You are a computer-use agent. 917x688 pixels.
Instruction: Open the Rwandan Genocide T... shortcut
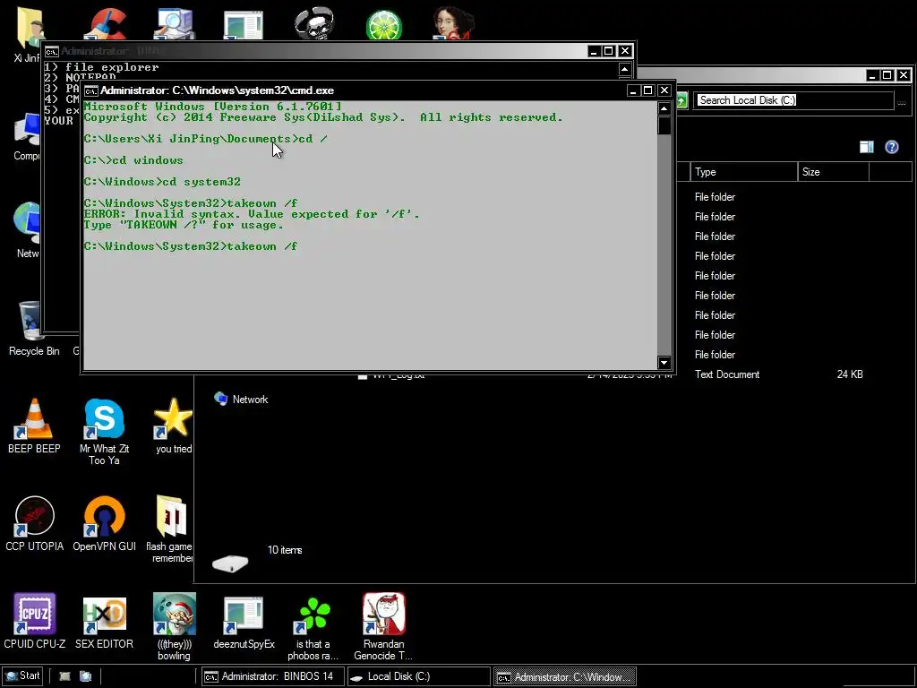(383, 626)
